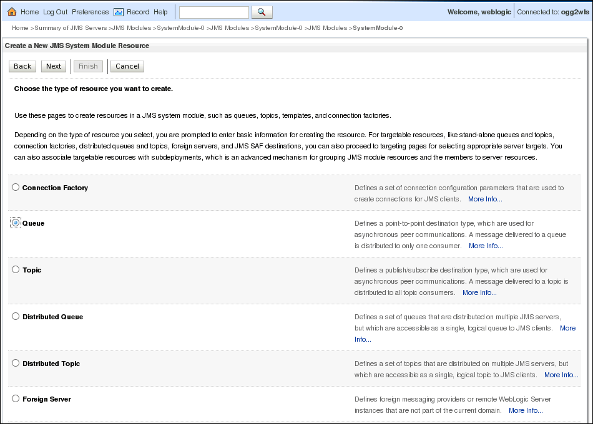Open More Info for Connection Factory
Viewport: 593px width, 424px height.
[485, 199]
